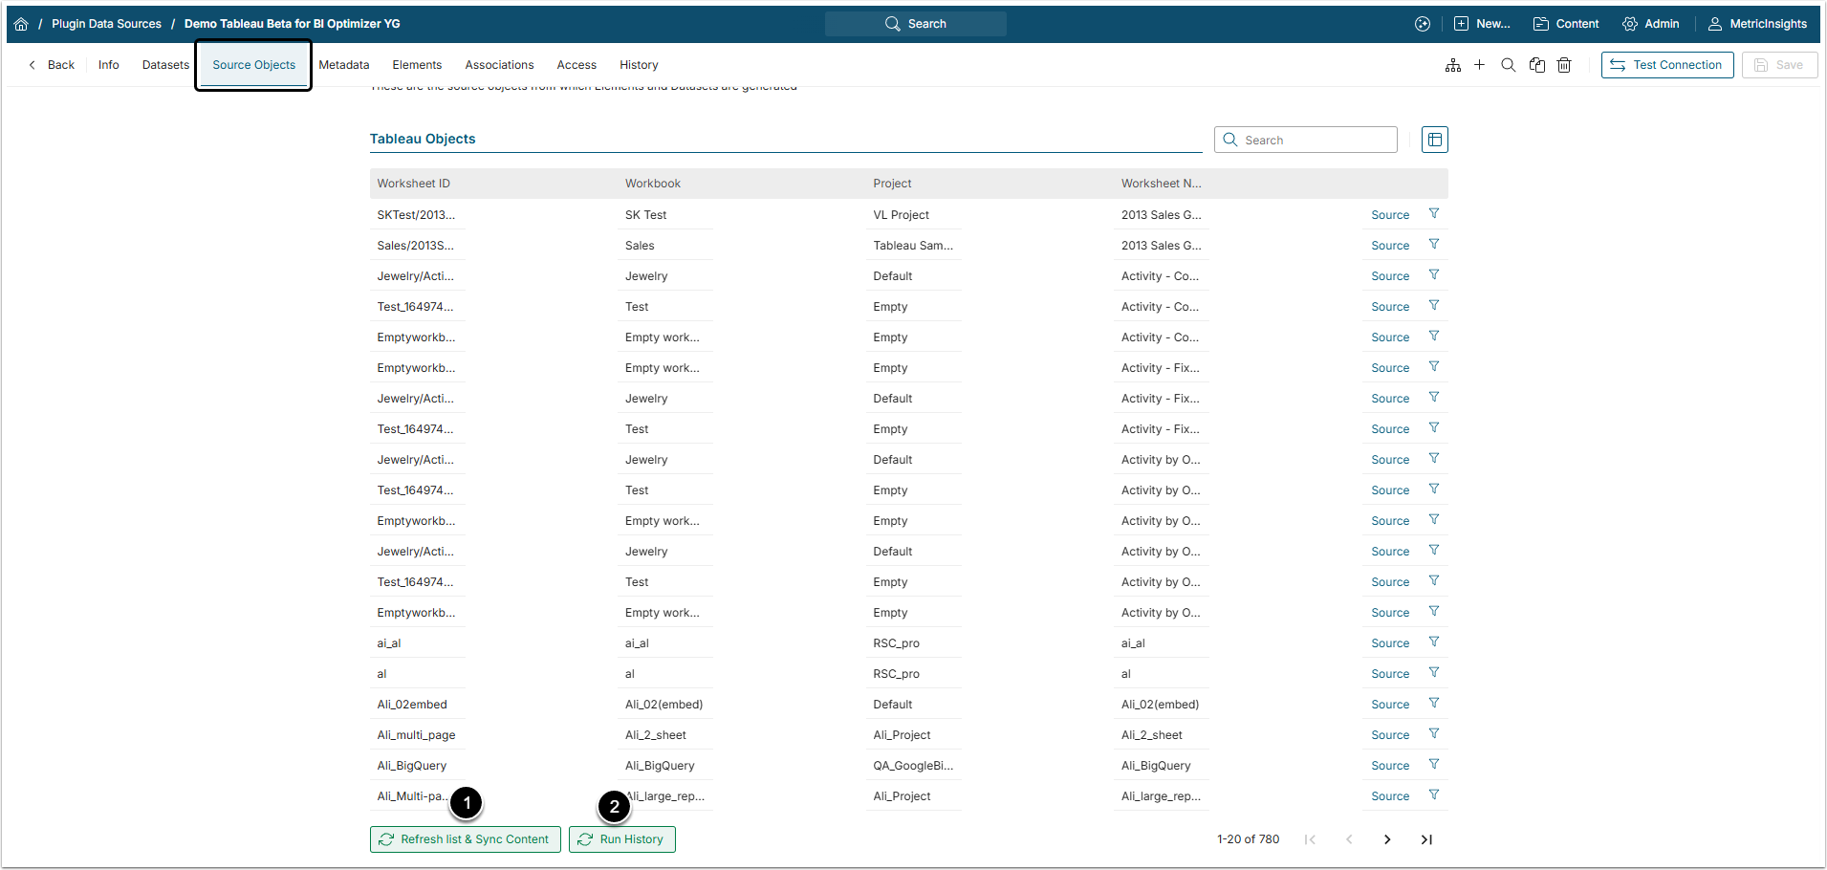
Task: Open the Associations tab
Action: click(x=499, y=65)
